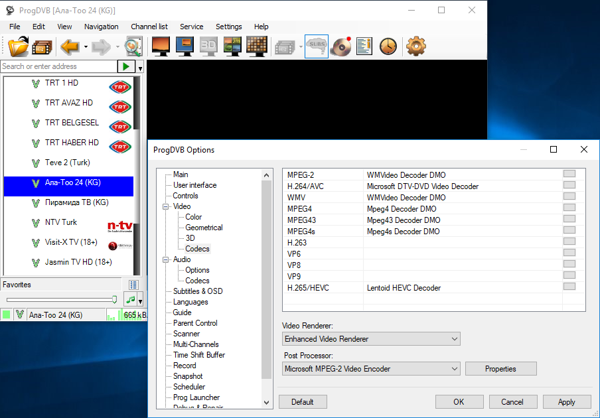Open file folder icon in toolbar
This screenshot has height=418, width=600.
click(x=18, y=46)
